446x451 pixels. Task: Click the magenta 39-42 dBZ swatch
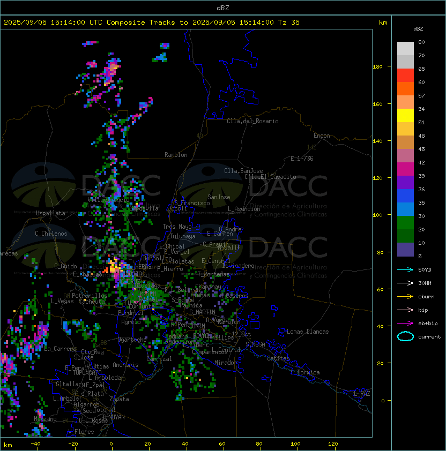tap(405, 169)
